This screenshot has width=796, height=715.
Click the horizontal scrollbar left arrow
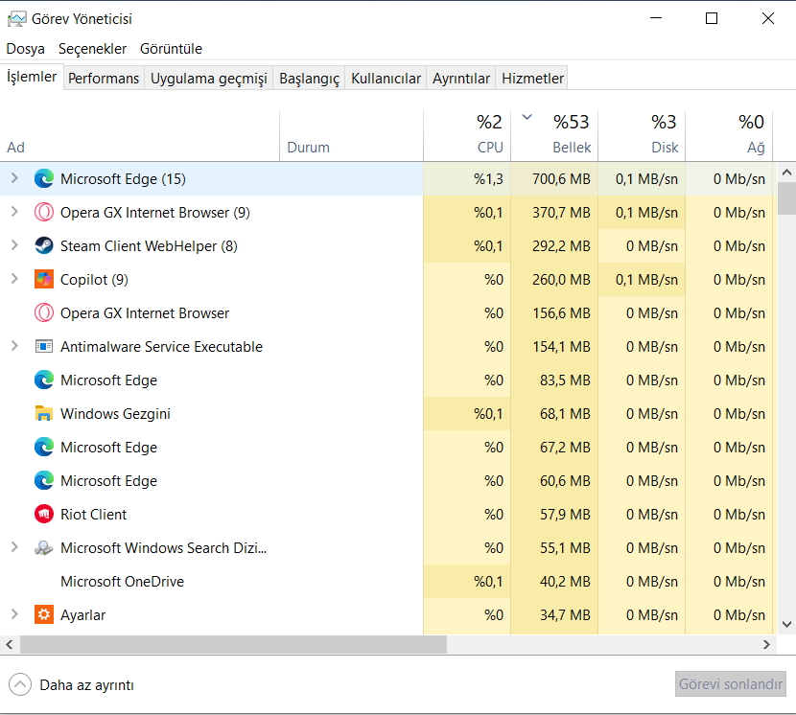[10, 644]
